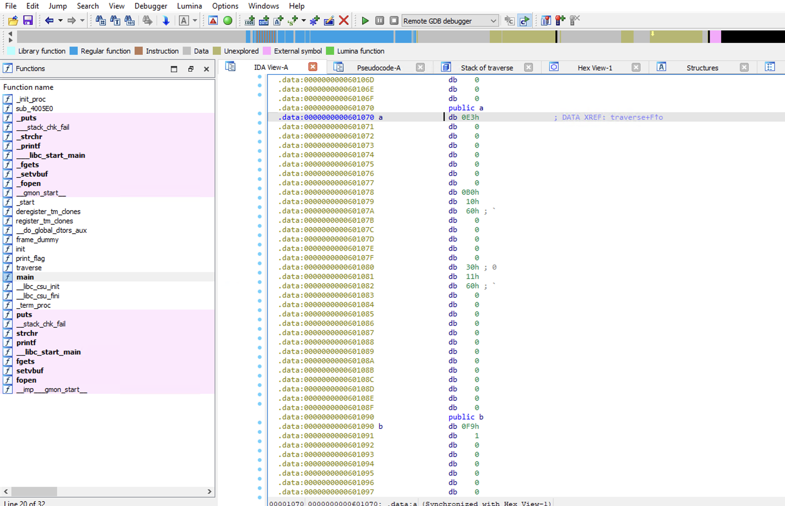This screenshot has width=785, height=506.
Task: Float the Functions panel with restore button
Action: [191, 69]
